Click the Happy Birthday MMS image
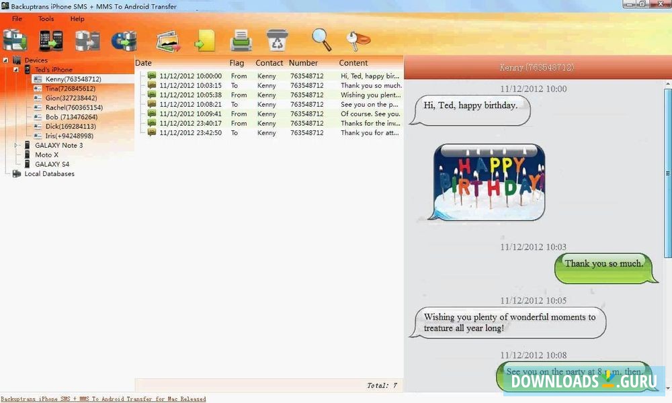 pyautogui.click(x=489, y=182)
